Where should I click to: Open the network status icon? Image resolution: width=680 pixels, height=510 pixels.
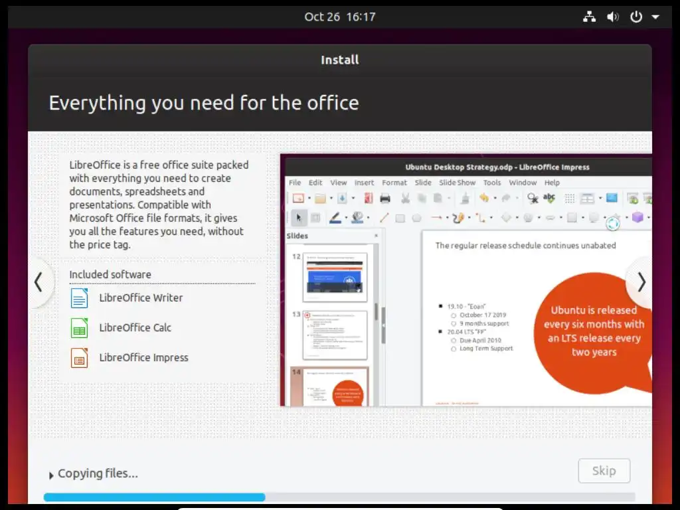click(x=589, y=17)
